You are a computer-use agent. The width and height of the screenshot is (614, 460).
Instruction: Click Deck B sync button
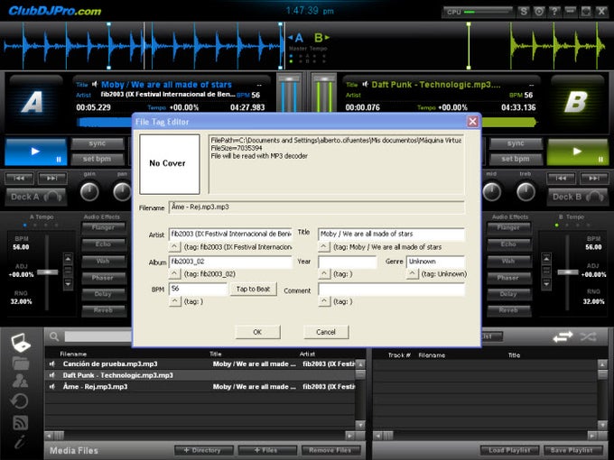point(516,143)
